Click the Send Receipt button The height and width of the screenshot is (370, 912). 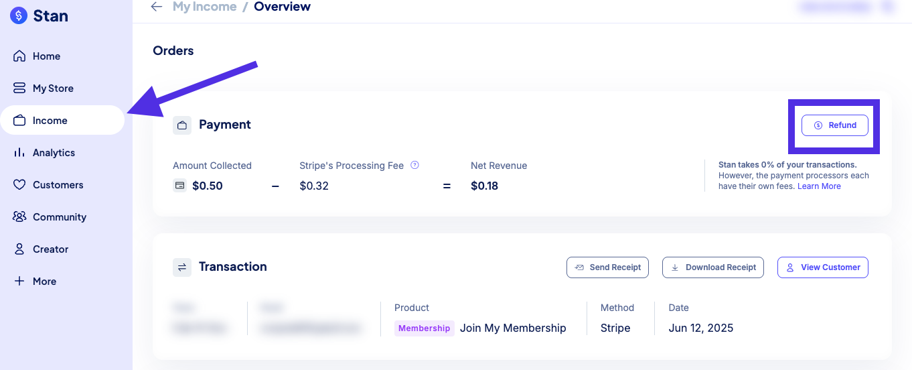click(x=608, y=267)
